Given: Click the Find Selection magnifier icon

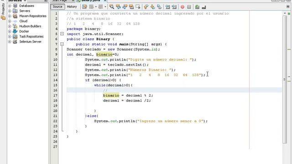Looking at the screenshot, I should coord(111,7).
